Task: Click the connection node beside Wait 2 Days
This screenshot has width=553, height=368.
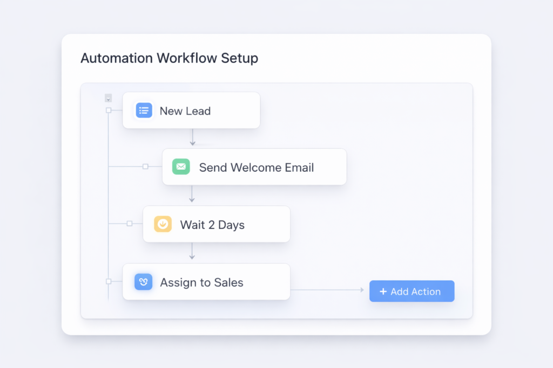Action: [130, 224]
